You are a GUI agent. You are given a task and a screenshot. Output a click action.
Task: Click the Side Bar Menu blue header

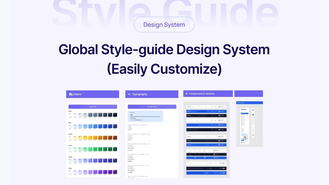point(250,103)
